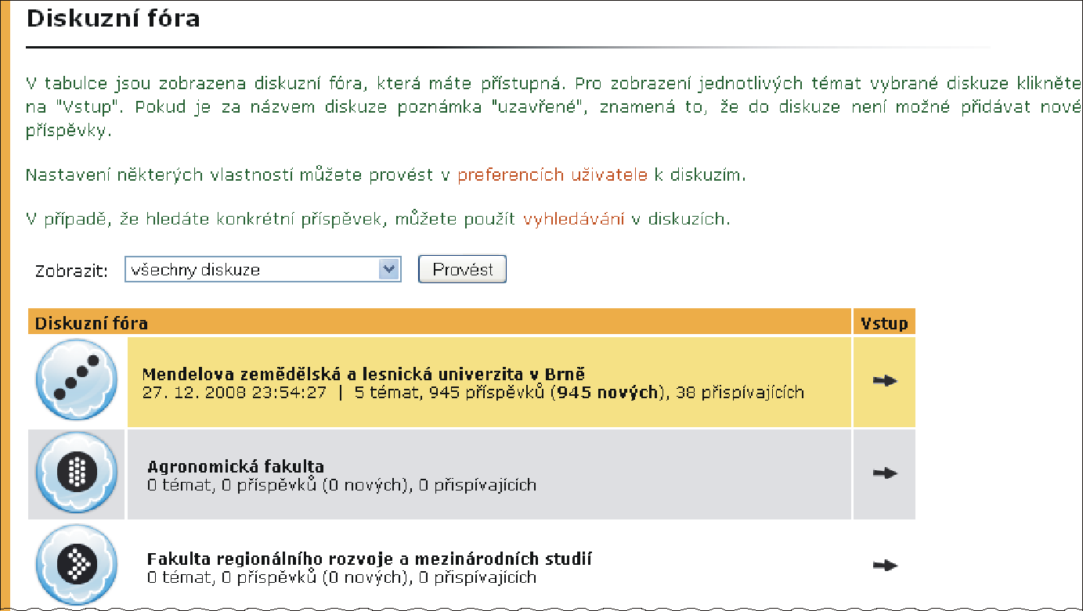
Task: Enter Fakulta regionálního rozvoje forum arrow
Action: (884, 565)
